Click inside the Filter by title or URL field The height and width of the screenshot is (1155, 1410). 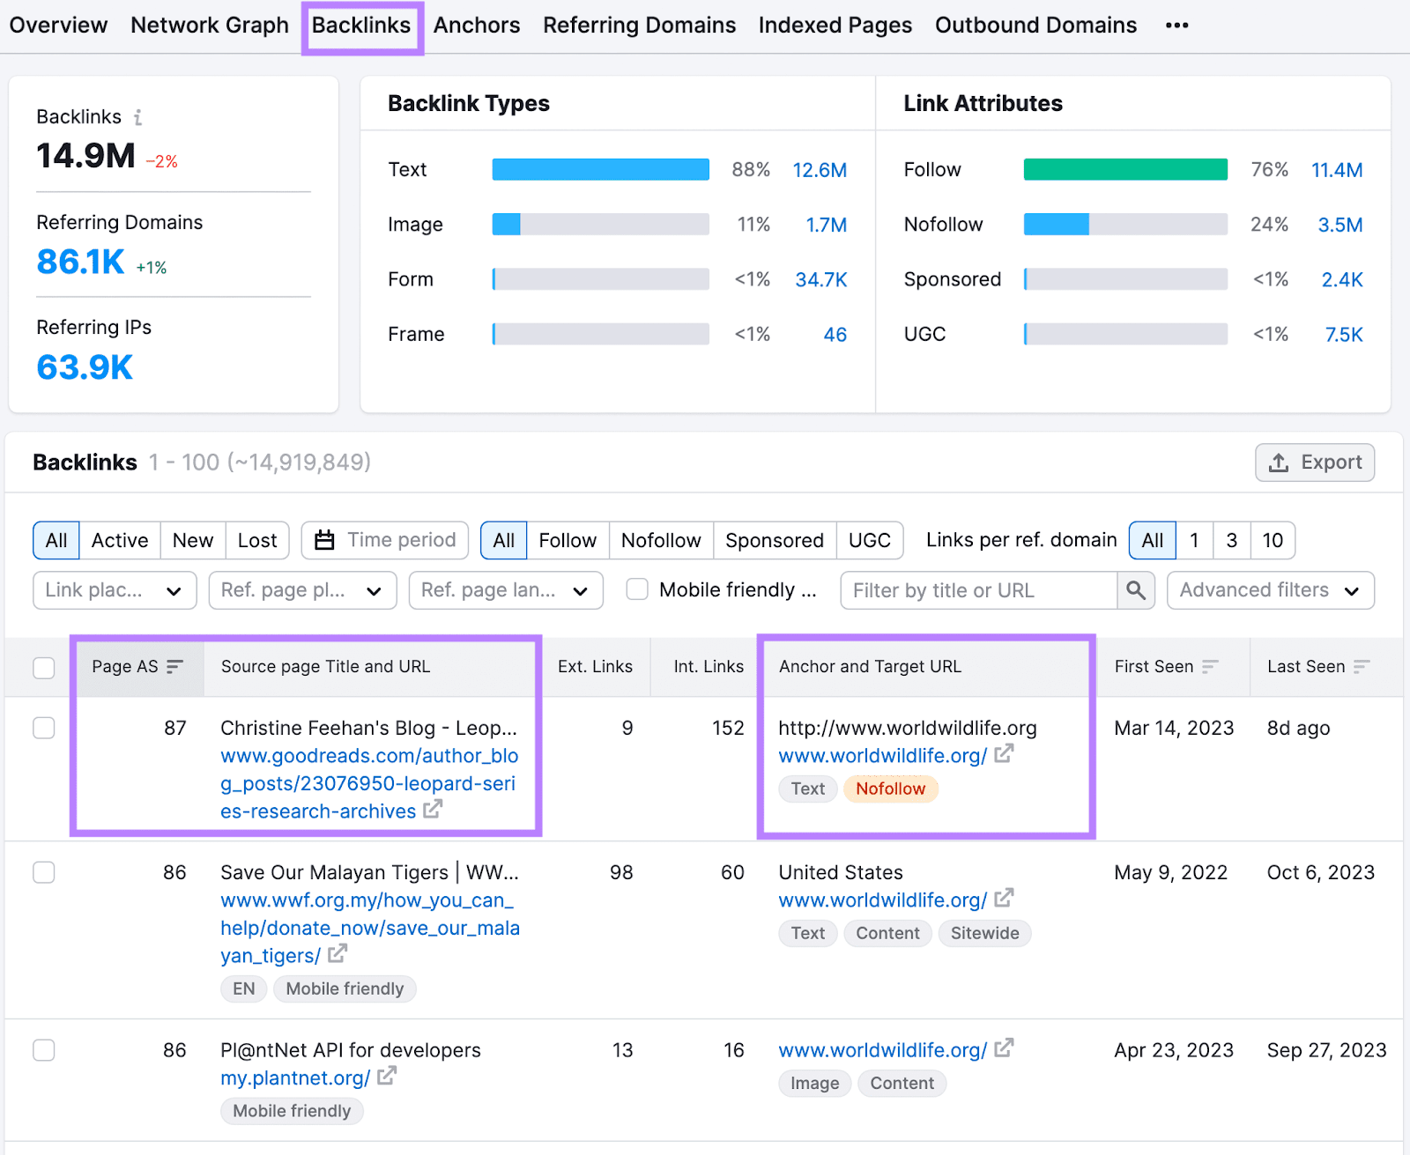tap(978, 590)
